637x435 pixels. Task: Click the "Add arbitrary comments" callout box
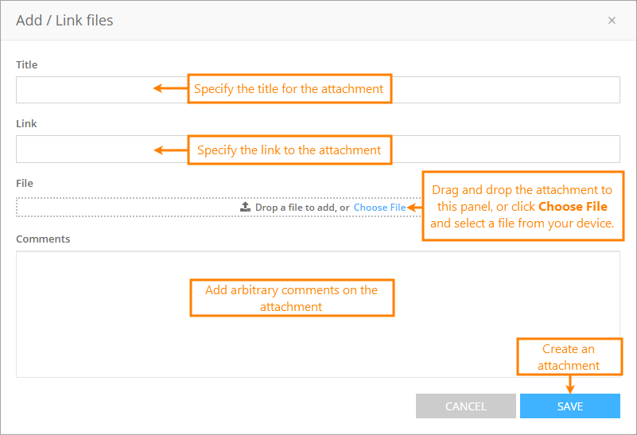[291, 298]
